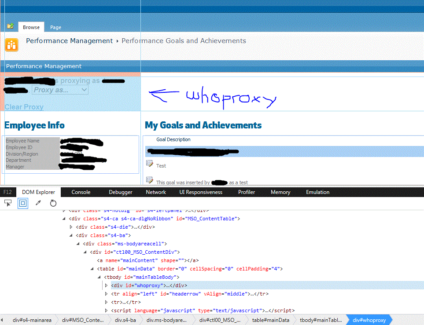Open the Performance Management breadcrumb link
This screenshot has width=424, height=325.
(x=69, y=40)
